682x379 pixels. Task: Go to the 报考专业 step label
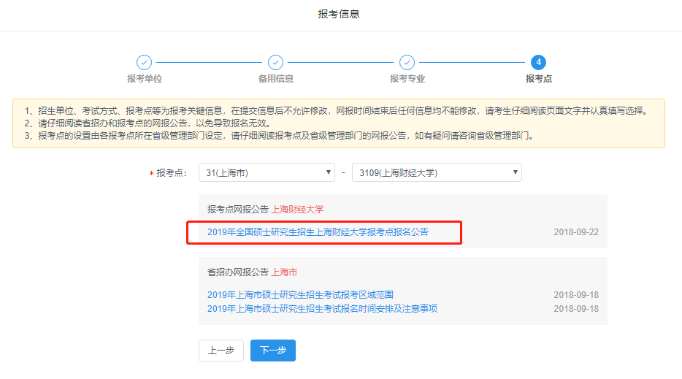(x=407, y=79)
